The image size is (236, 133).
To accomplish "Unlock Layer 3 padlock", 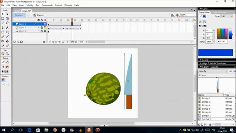I will click(x=42, y=27).
